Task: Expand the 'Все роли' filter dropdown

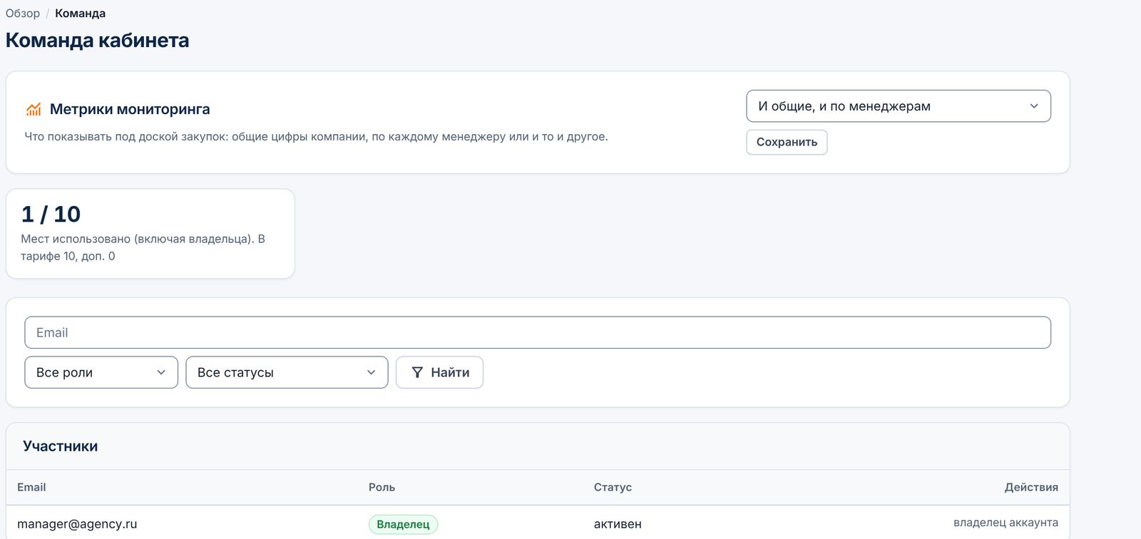Action: click(101, 372)
